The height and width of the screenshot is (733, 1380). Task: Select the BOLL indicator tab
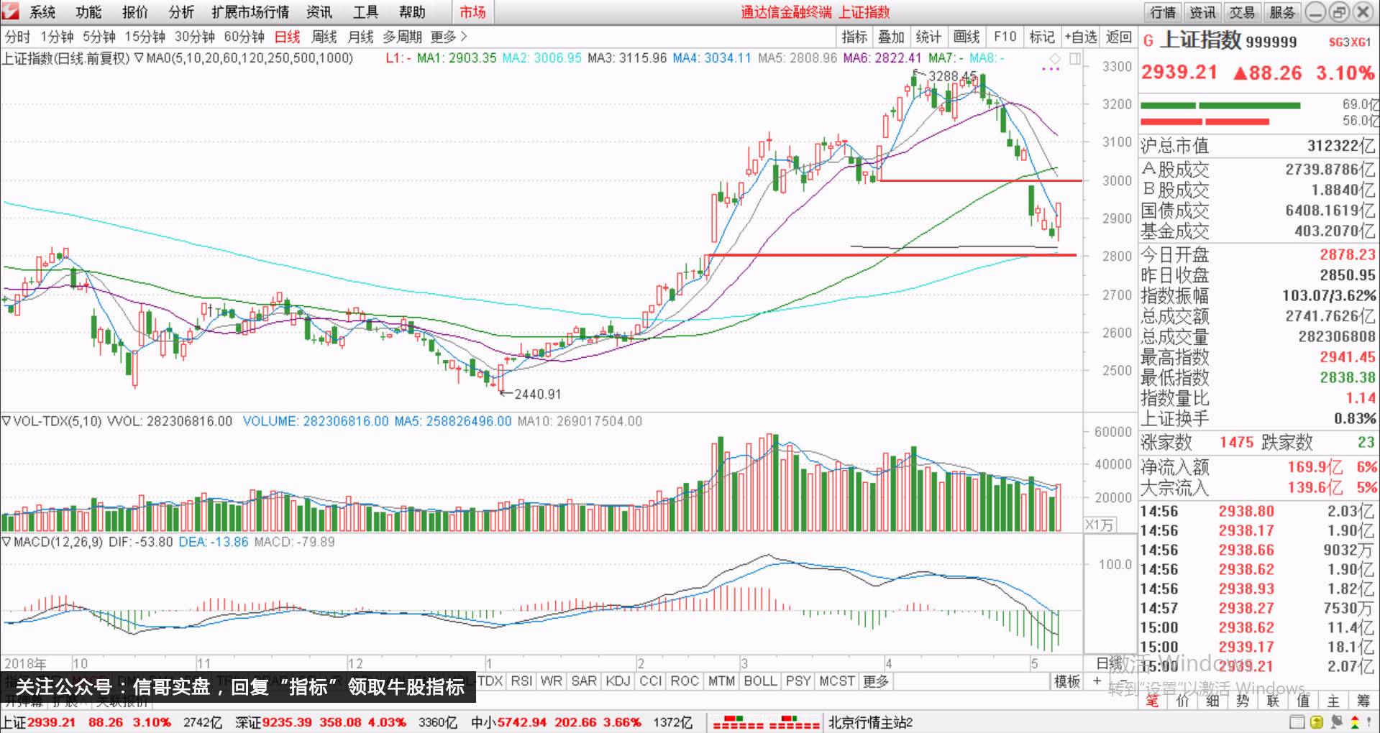click(x=760, y=681)
